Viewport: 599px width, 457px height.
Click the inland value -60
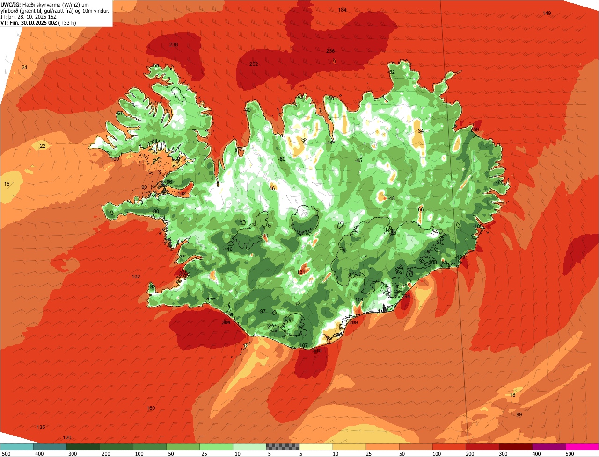[x=281, y=159]
